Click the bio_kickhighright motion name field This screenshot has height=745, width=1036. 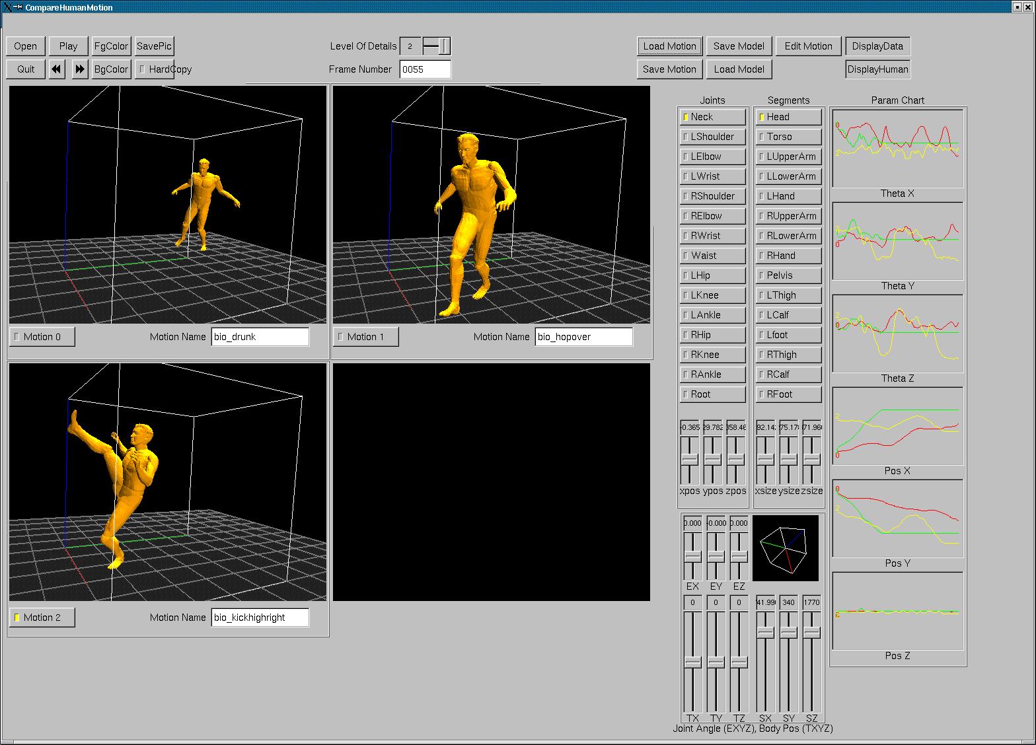pos(260,618)
